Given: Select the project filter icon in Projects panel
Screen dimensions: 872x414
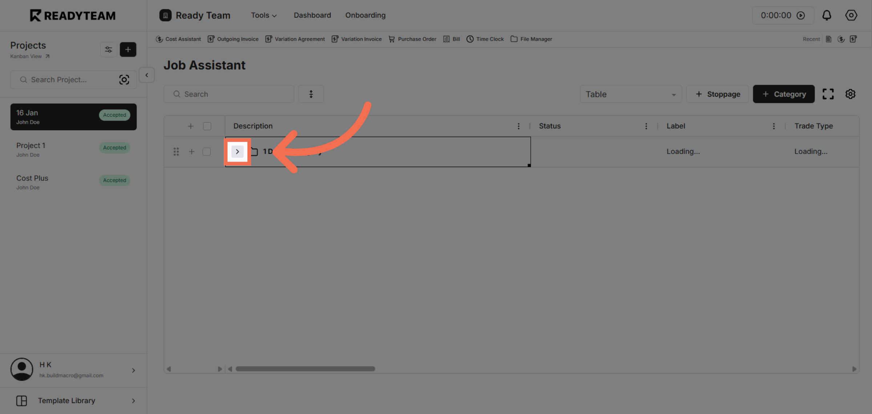Looking at the screenshot, I should (x=108, y=49).
